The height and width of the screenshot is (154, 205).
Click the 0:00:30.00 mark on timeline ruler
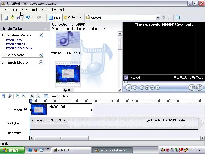91,101
